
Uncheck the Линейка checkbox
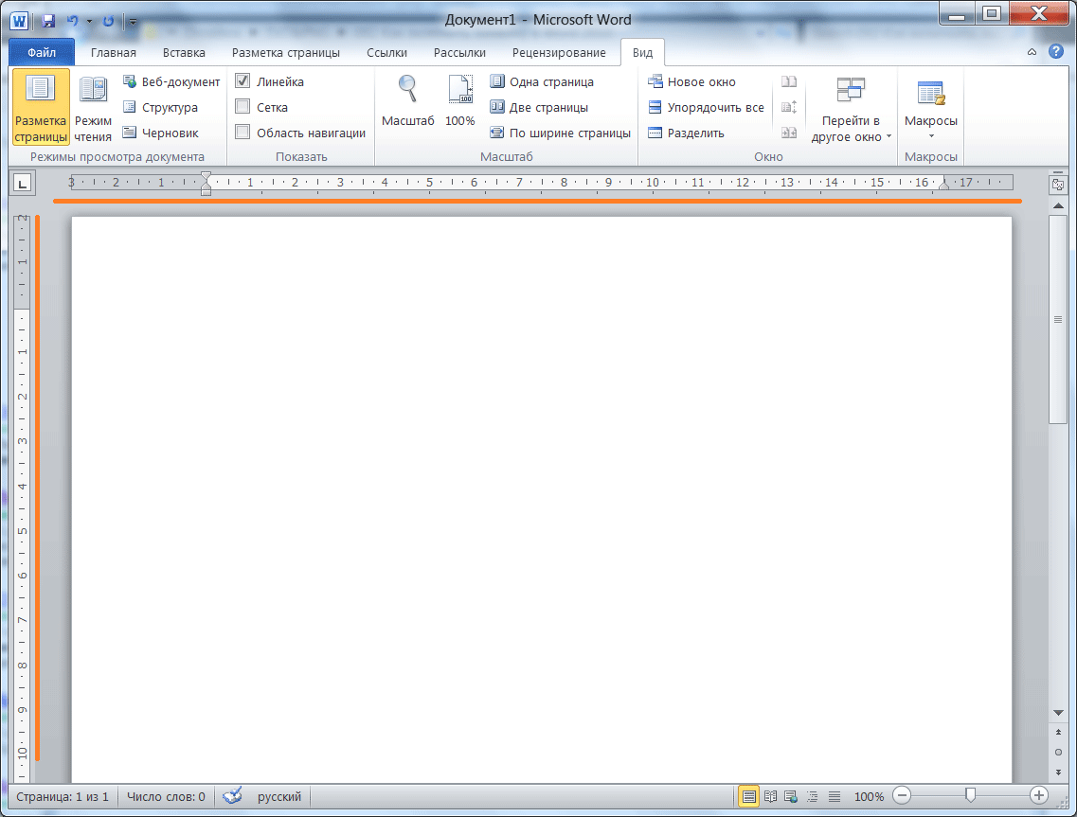pos(242,81)
